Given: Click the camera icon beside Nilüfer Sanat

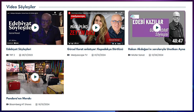Looking at the screenshot, I should tap(129, 55).
